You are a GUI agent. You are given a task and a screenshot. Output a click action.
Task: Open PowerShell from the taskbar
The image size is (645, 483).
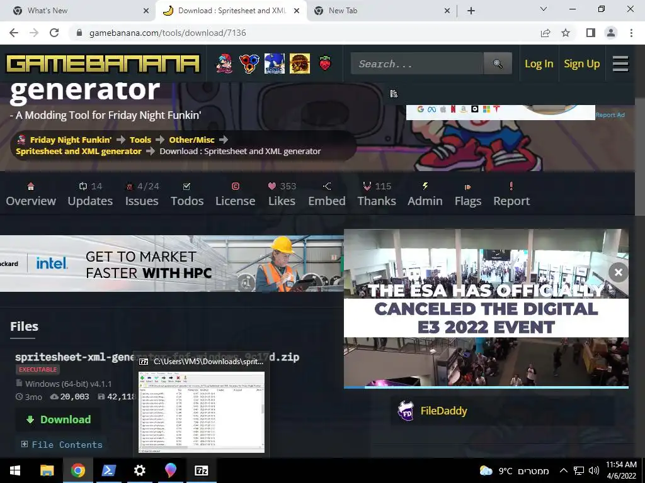pos(108,470)
